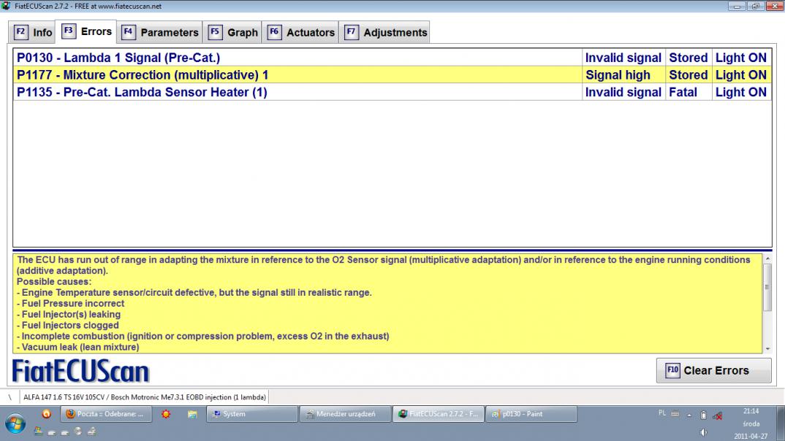Click the ALFA 147 ECU status bar text
The height and width of the screenshot is (441, 785).
click(144, 397)
